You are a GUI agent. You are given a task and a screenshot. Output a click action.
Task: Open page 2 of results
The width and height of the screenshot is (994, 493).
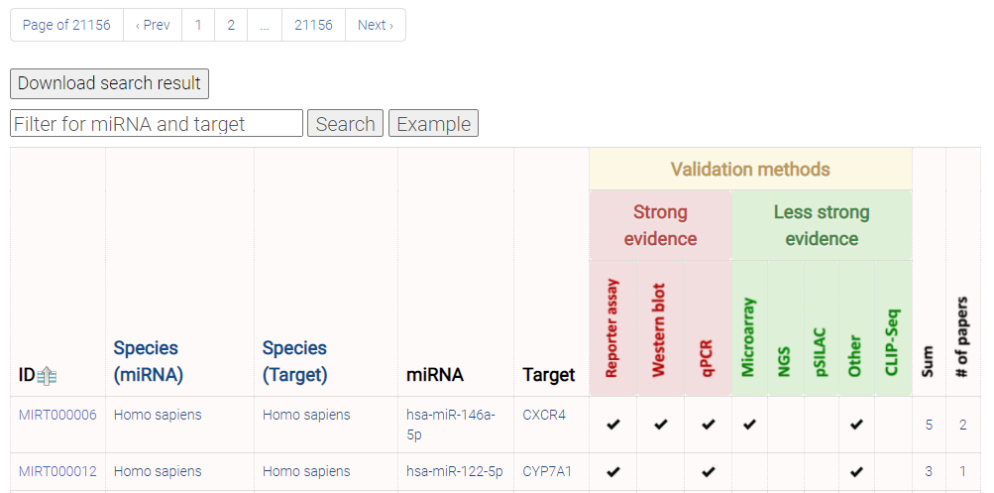click(231, 26)
